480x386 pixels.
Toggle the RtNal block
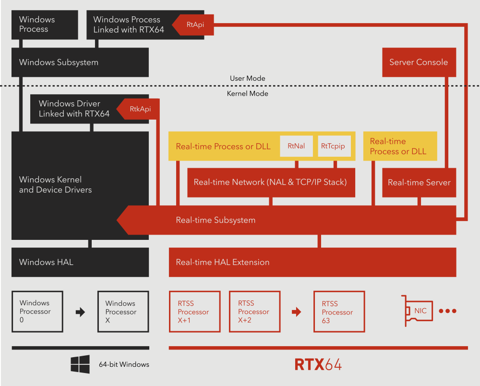(296, 146)
